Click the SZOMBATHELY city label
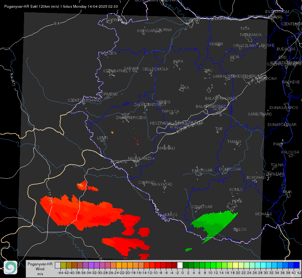302x278 pixels. click(117, 71)
